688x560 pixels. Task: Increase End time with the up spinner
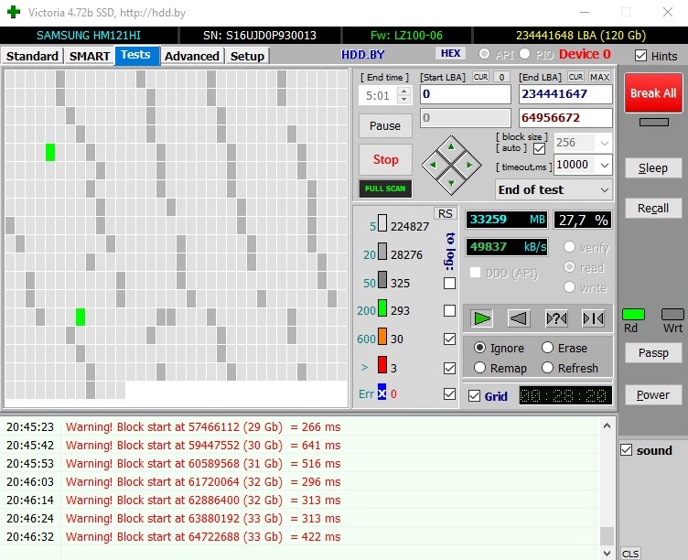pyautogui.click(x=404, y=91)
